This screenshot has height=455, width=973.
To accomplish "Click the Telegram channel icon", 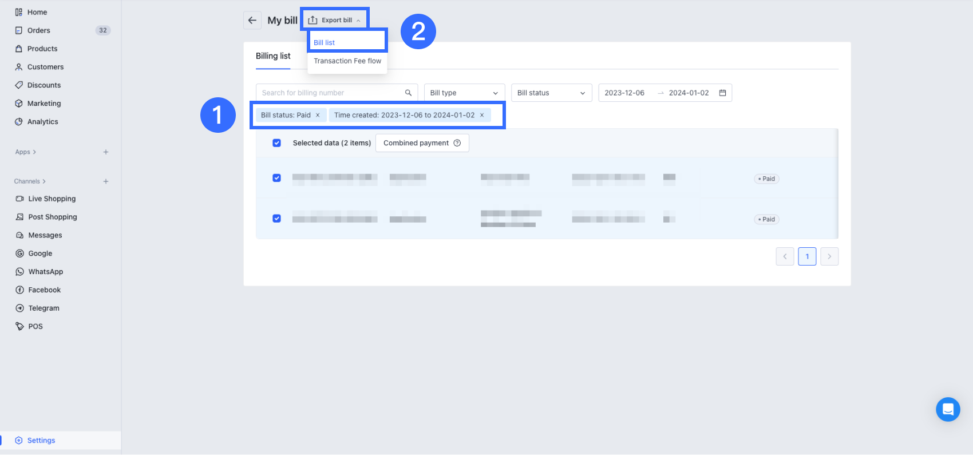I will point(20,308).
